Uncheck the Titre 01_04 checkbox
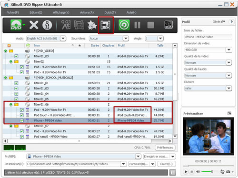Screen dimensions: 238x178 (16, 94)
